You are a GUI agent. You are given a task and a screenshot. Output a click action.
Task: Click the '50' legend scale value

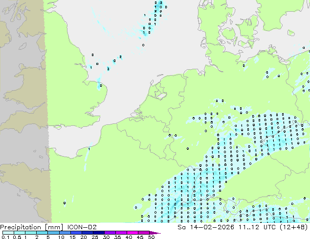tap(151, 237)
